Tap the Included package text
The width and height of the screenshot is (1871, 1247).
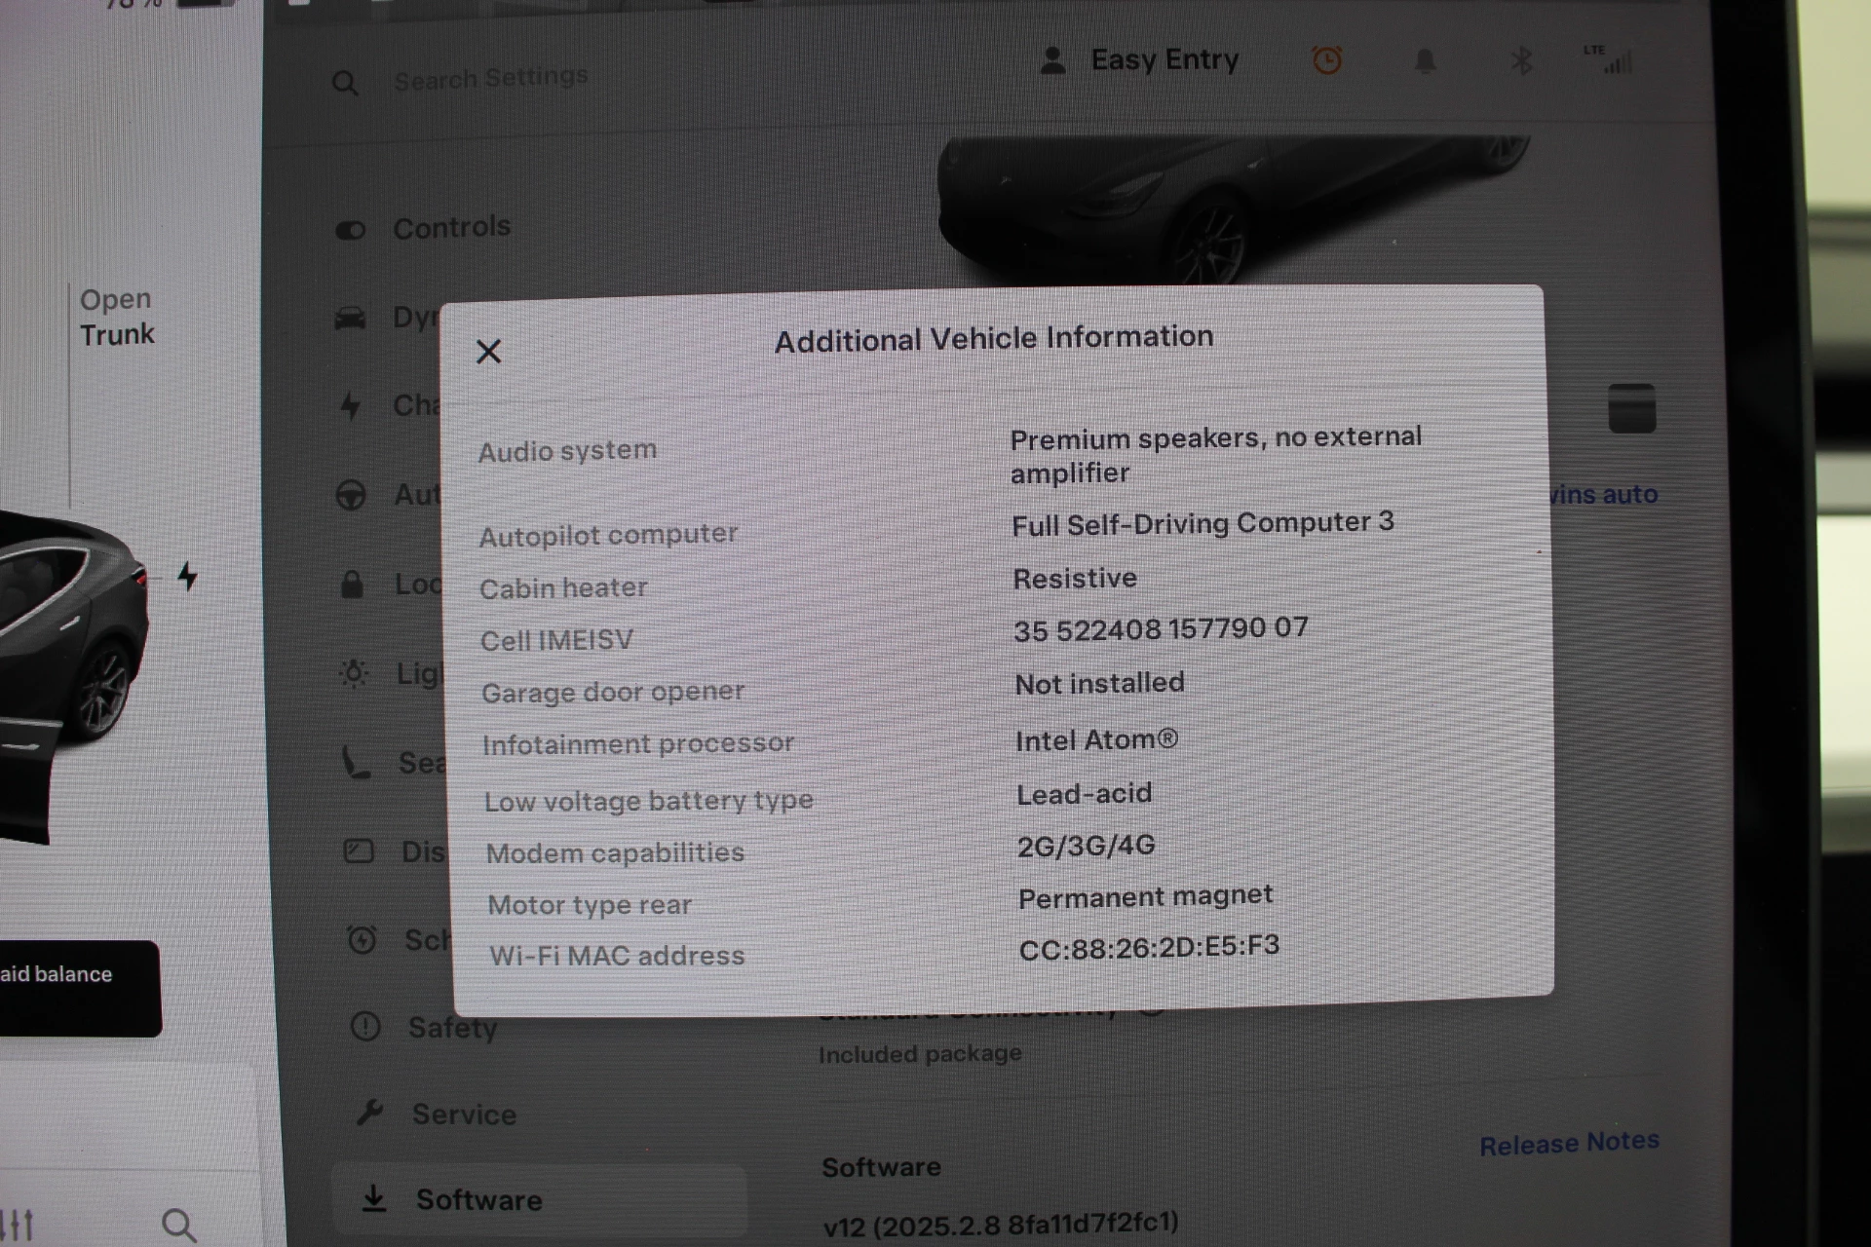(920, 1054)
